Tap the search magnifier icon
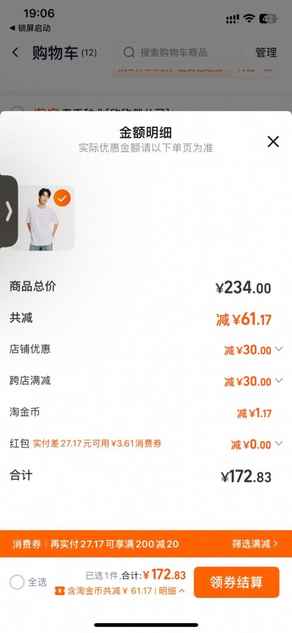 129,53
